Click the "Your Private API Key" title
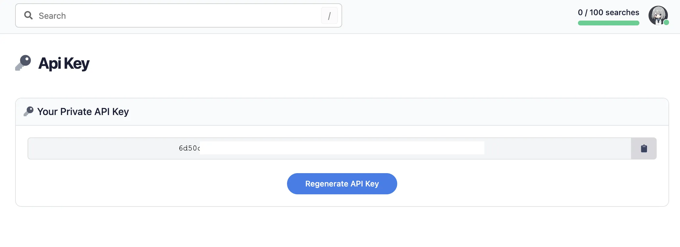 83,112
